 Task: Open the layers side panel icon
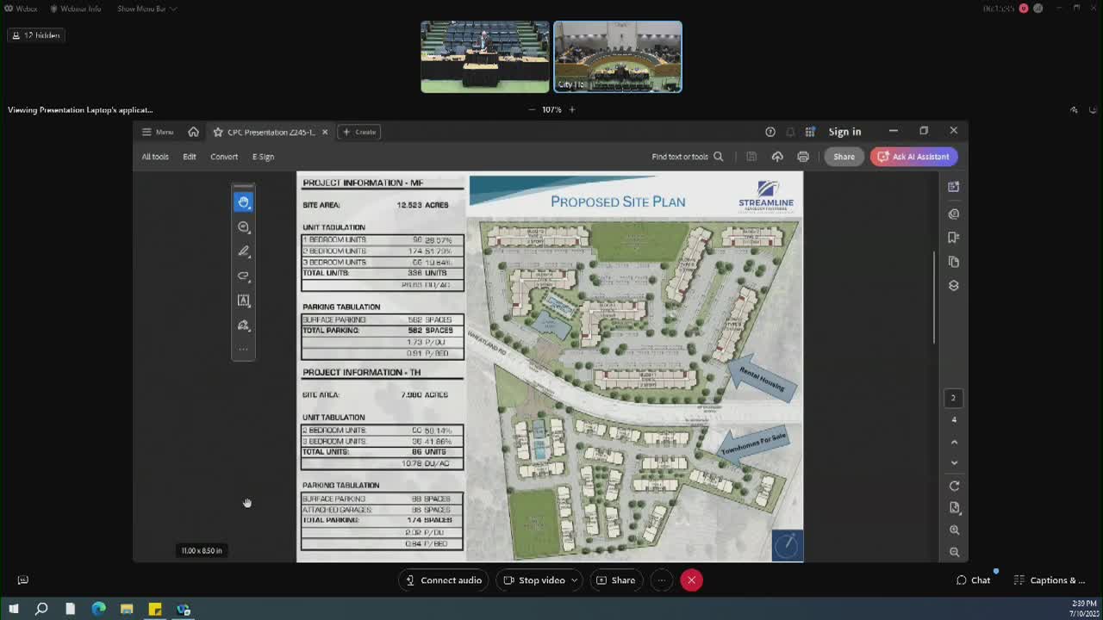click(x=954, y=286)
